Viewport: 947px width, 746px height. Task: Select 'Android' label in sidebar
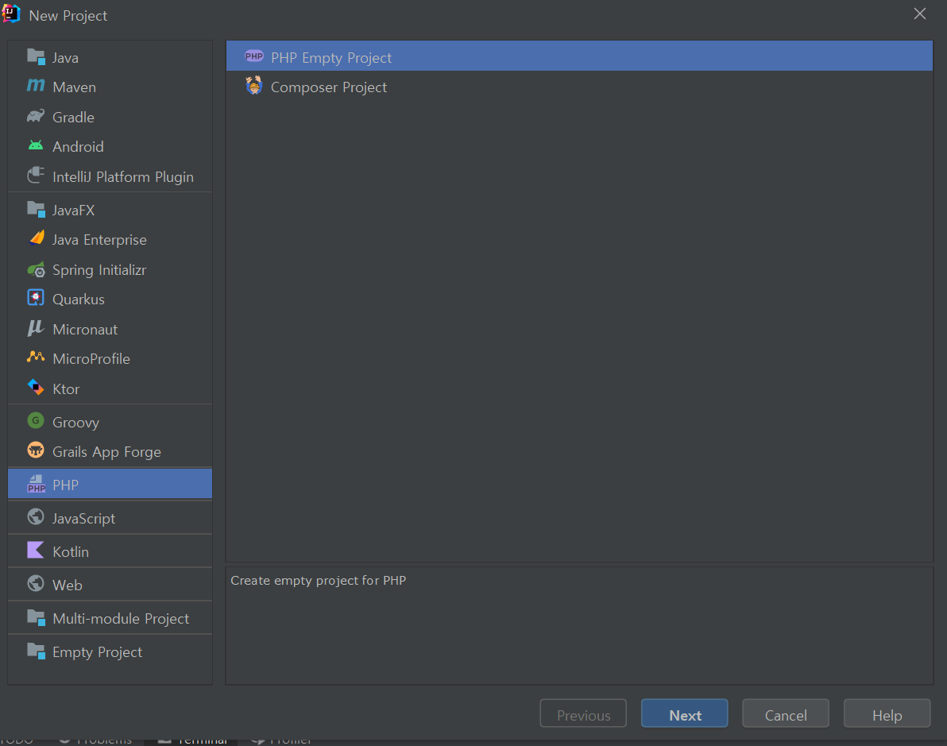(x=78, y=147)
